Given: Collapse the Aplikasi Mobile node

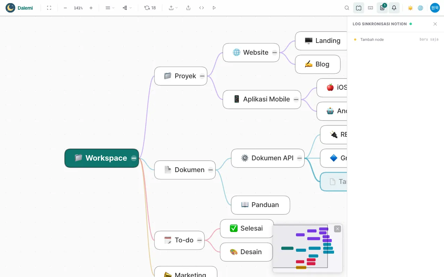Looking at the screenshot, I should [296, 99].
